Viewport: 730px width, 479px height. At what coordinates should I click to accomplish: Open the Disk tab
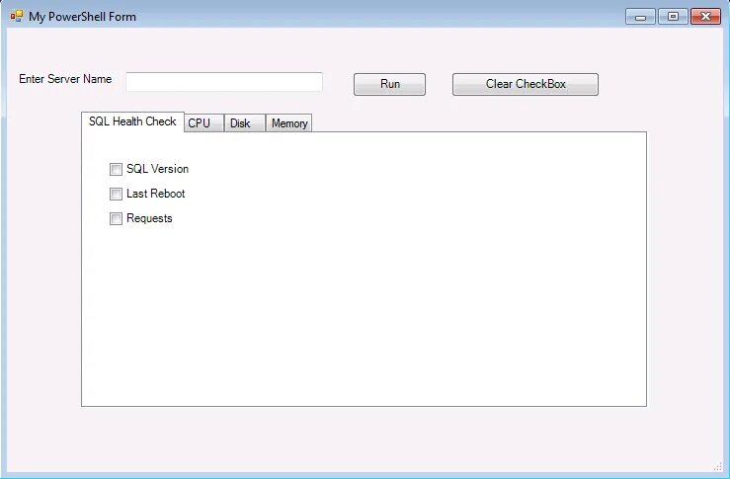coord(245,123)
